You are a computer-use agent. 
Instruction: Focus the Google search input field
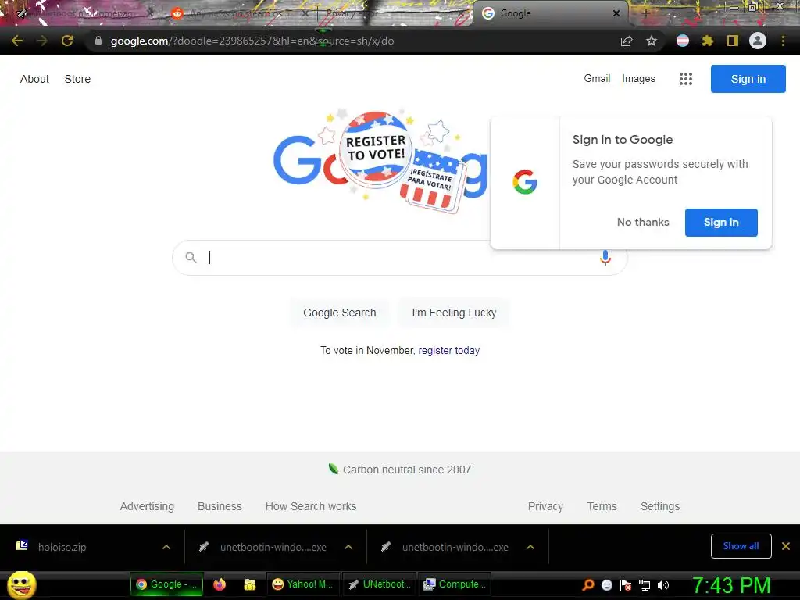click(399, 258)
